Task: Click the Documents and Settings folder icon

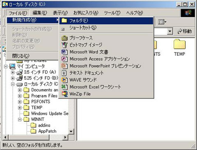Action: pos(26,90)
